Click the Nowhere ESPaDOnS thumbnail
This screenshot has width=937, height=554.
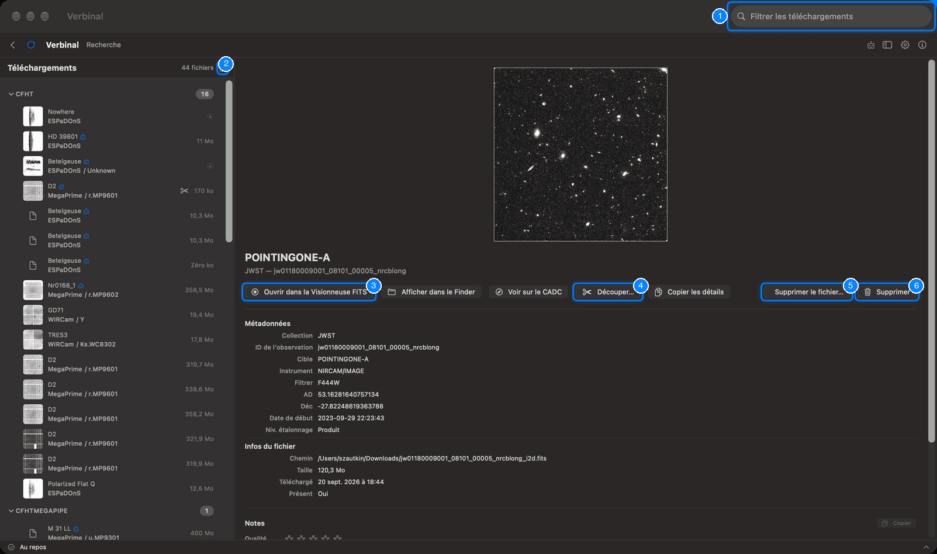33,116
